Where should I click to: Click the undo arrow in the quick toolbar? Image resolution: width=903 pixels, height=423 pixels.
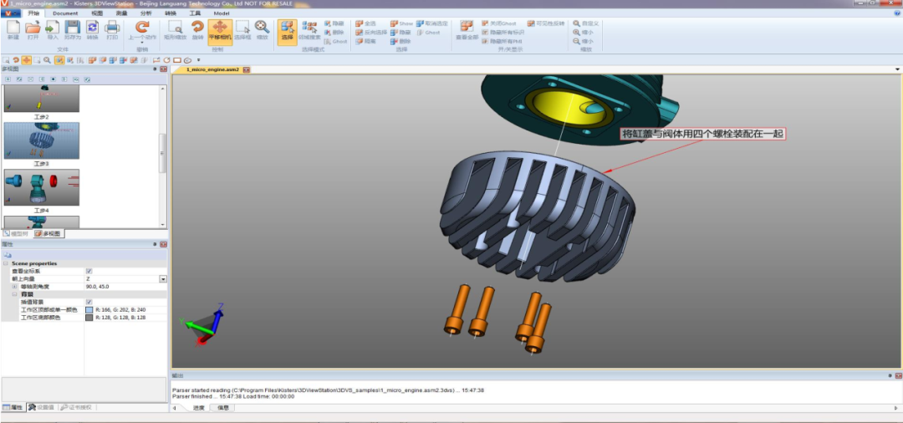point(16,60)
